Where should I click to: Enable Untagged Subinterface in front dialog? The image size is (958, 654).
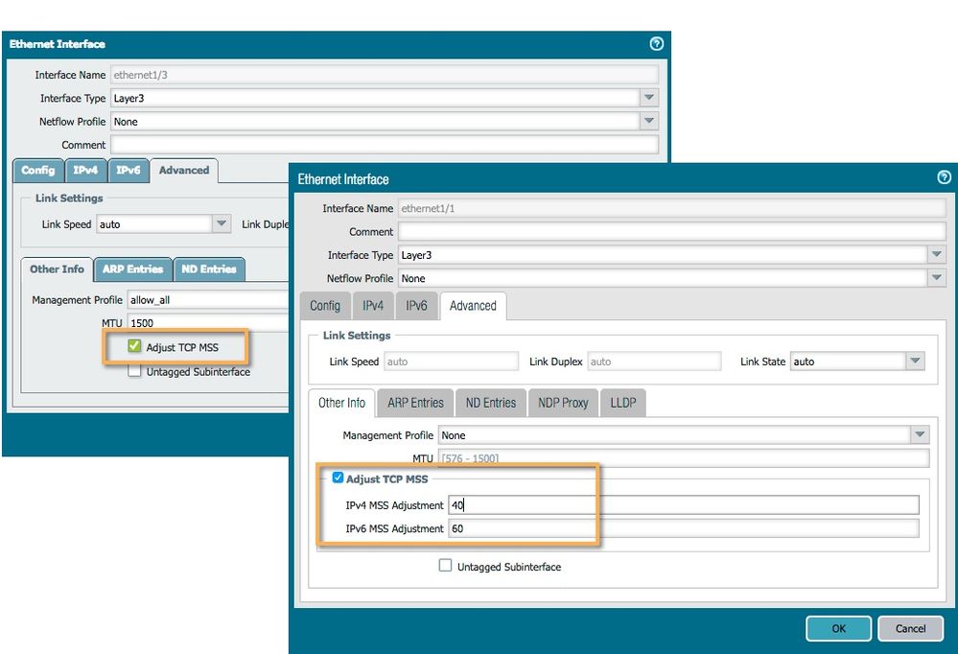coord(445,566)
